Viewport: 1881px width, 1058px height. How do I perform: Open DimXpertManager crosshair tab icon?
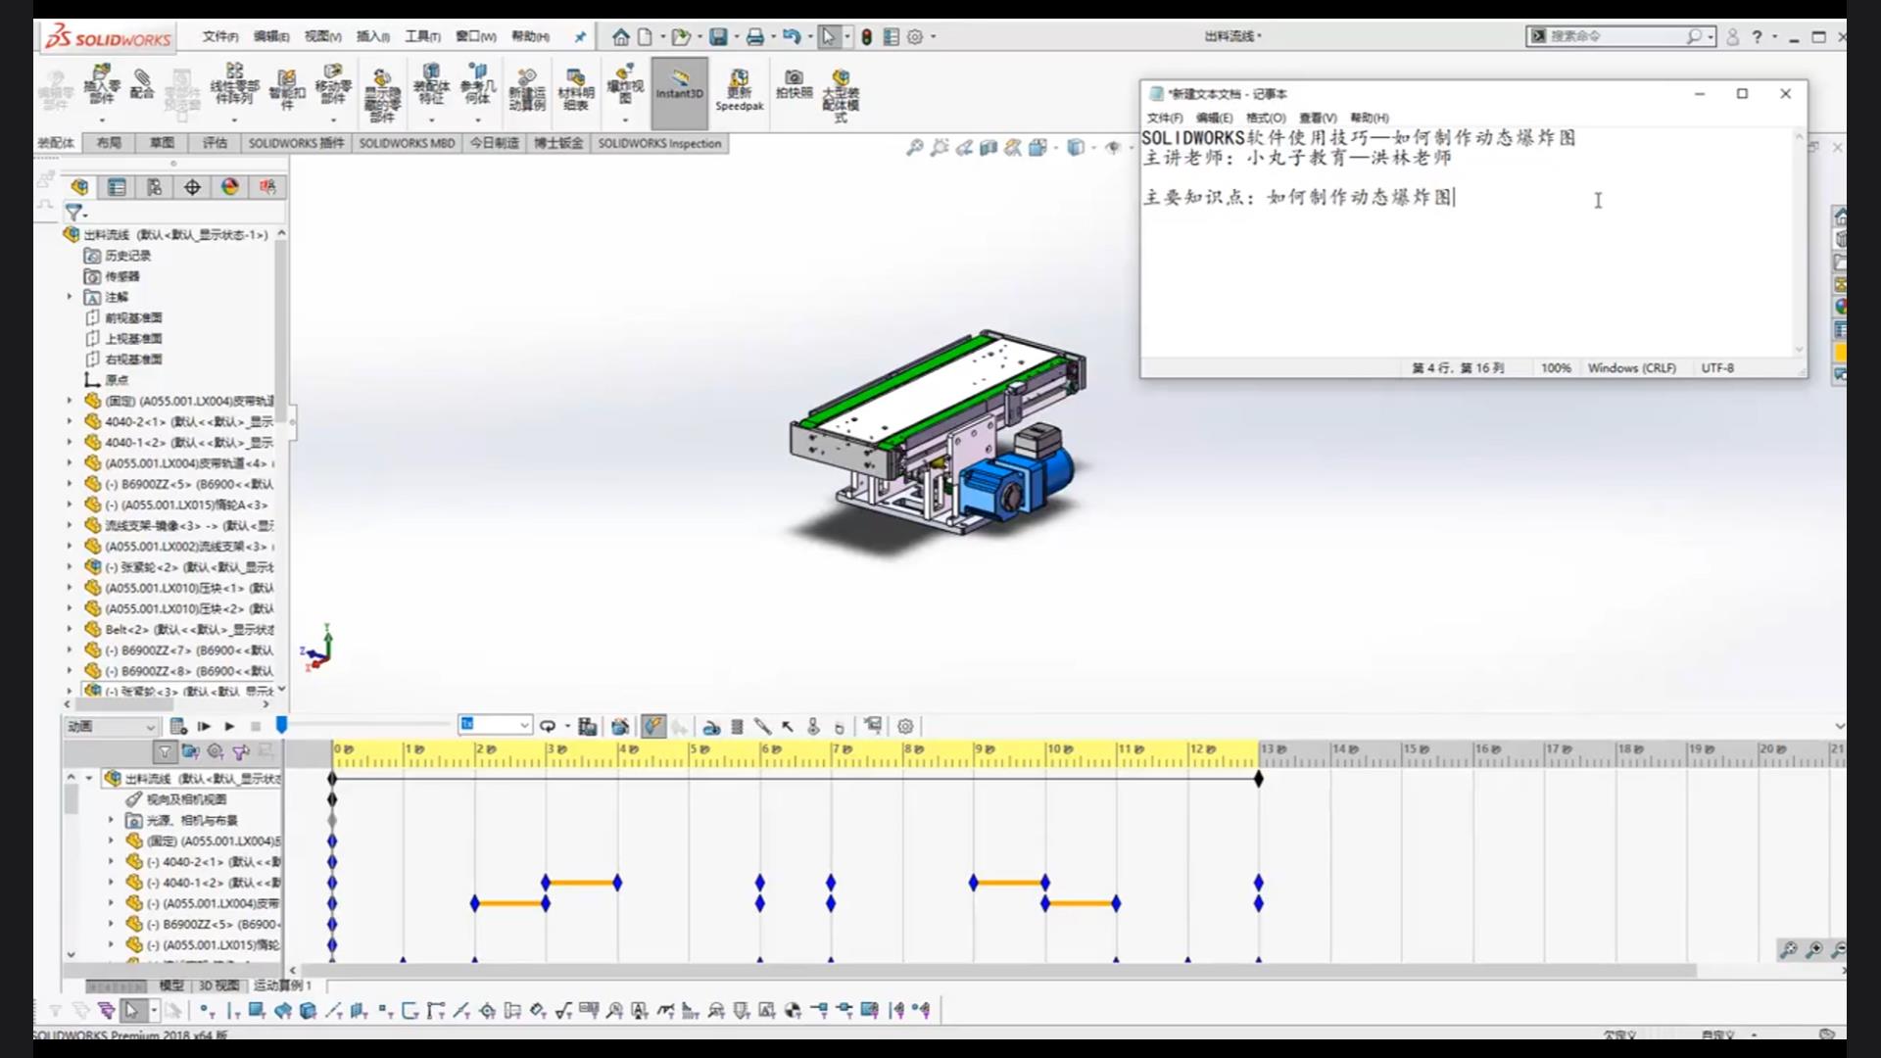[x=192, y=187]
